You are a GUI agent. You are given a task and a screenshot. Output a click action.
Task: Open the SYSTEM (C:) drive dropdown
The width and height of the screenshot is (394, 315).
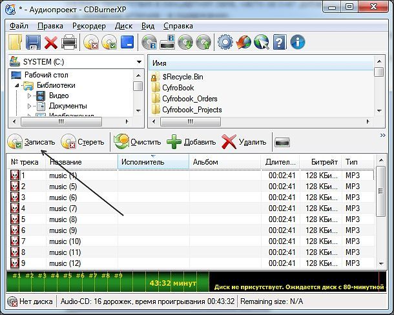tap(139, 62)
